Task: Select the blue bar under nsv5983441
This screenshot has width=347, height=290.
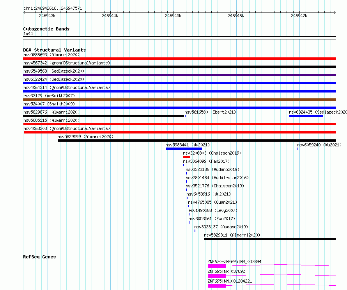Action: pyautogui.click(x=184, y=149)
